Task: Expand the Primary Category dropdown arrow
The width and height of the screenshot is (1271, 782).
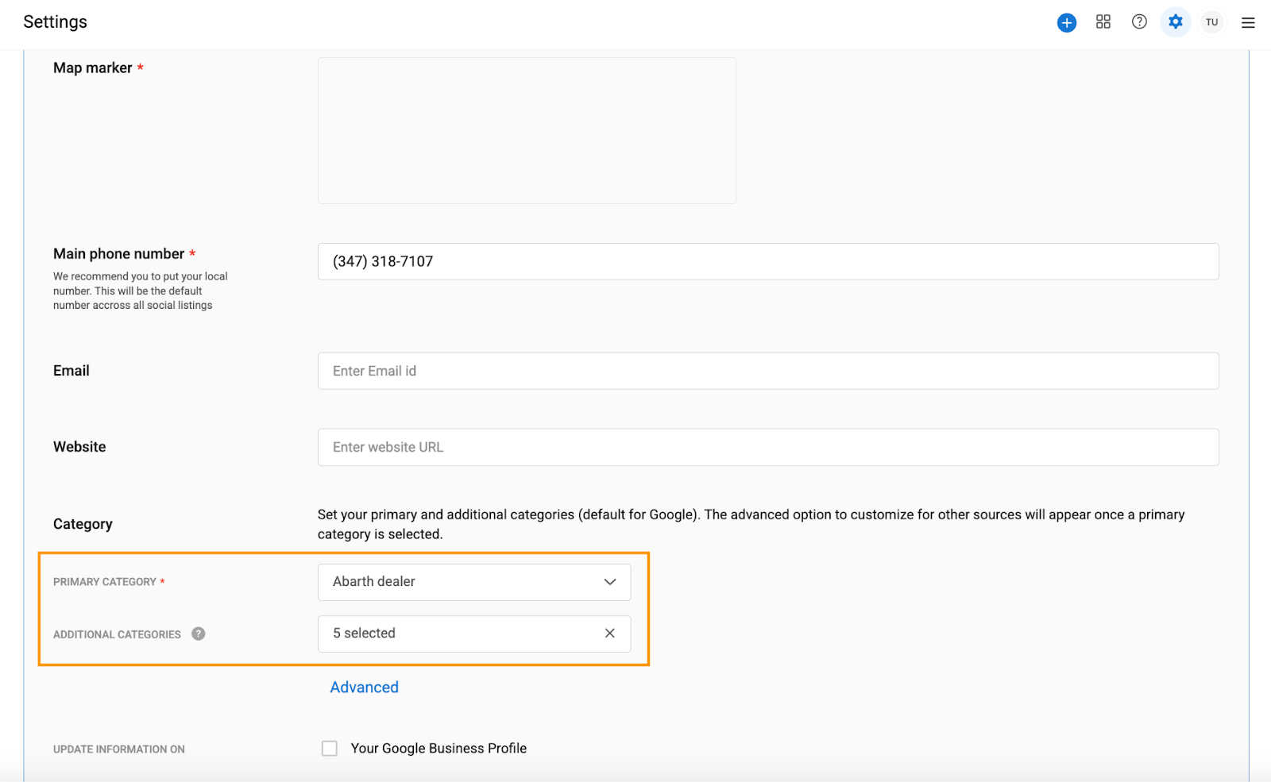Action: point(609,582)
